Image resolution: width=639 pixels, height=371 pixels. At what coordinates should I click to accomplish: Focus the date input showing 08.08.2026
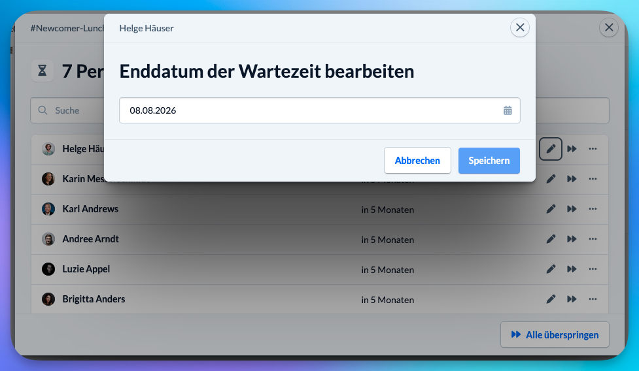coord(319,110)
